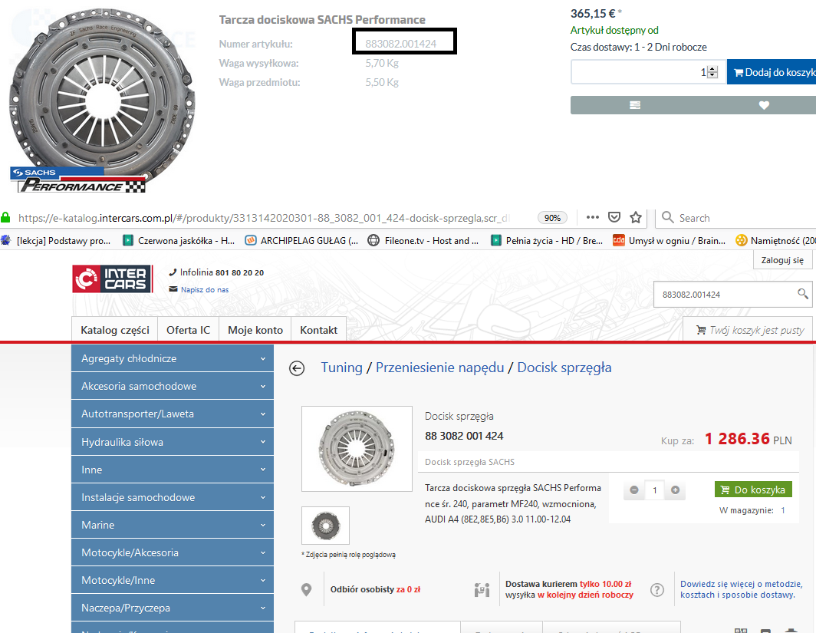Click the Zaloguj się button

point(782,260)
